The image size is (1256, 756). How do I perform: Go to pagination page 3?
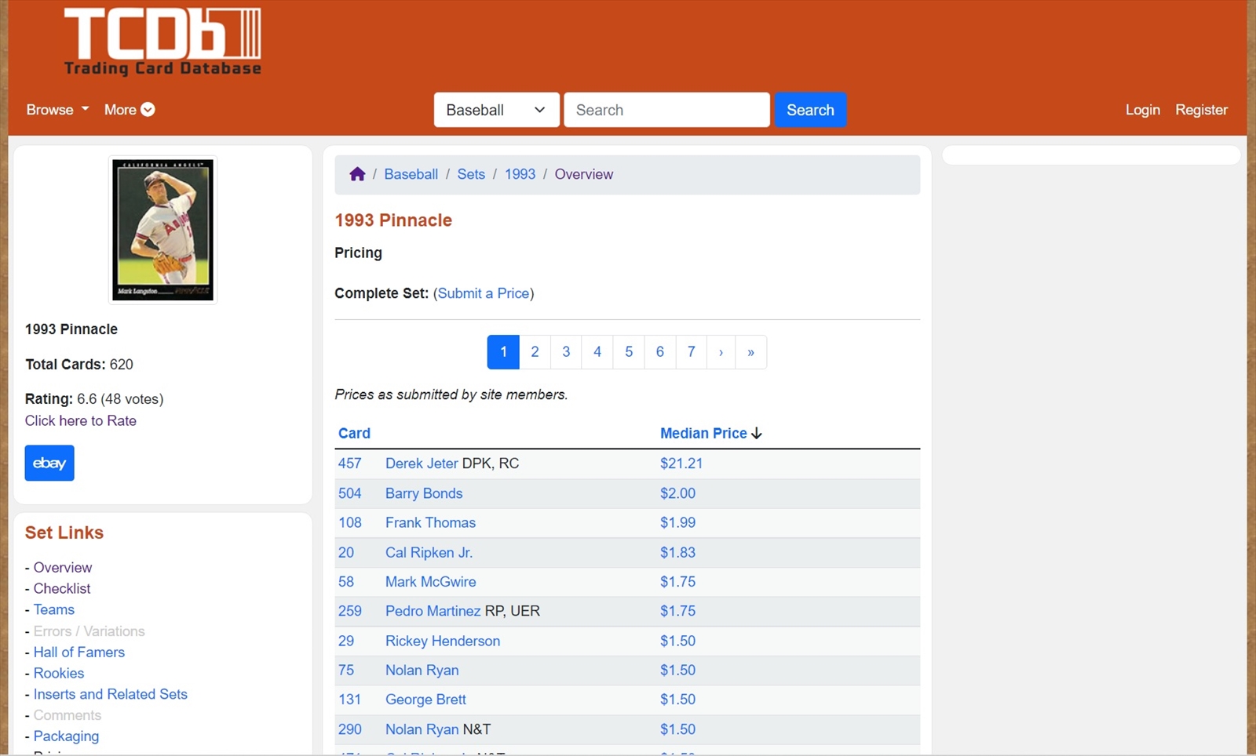pos(566,352)
